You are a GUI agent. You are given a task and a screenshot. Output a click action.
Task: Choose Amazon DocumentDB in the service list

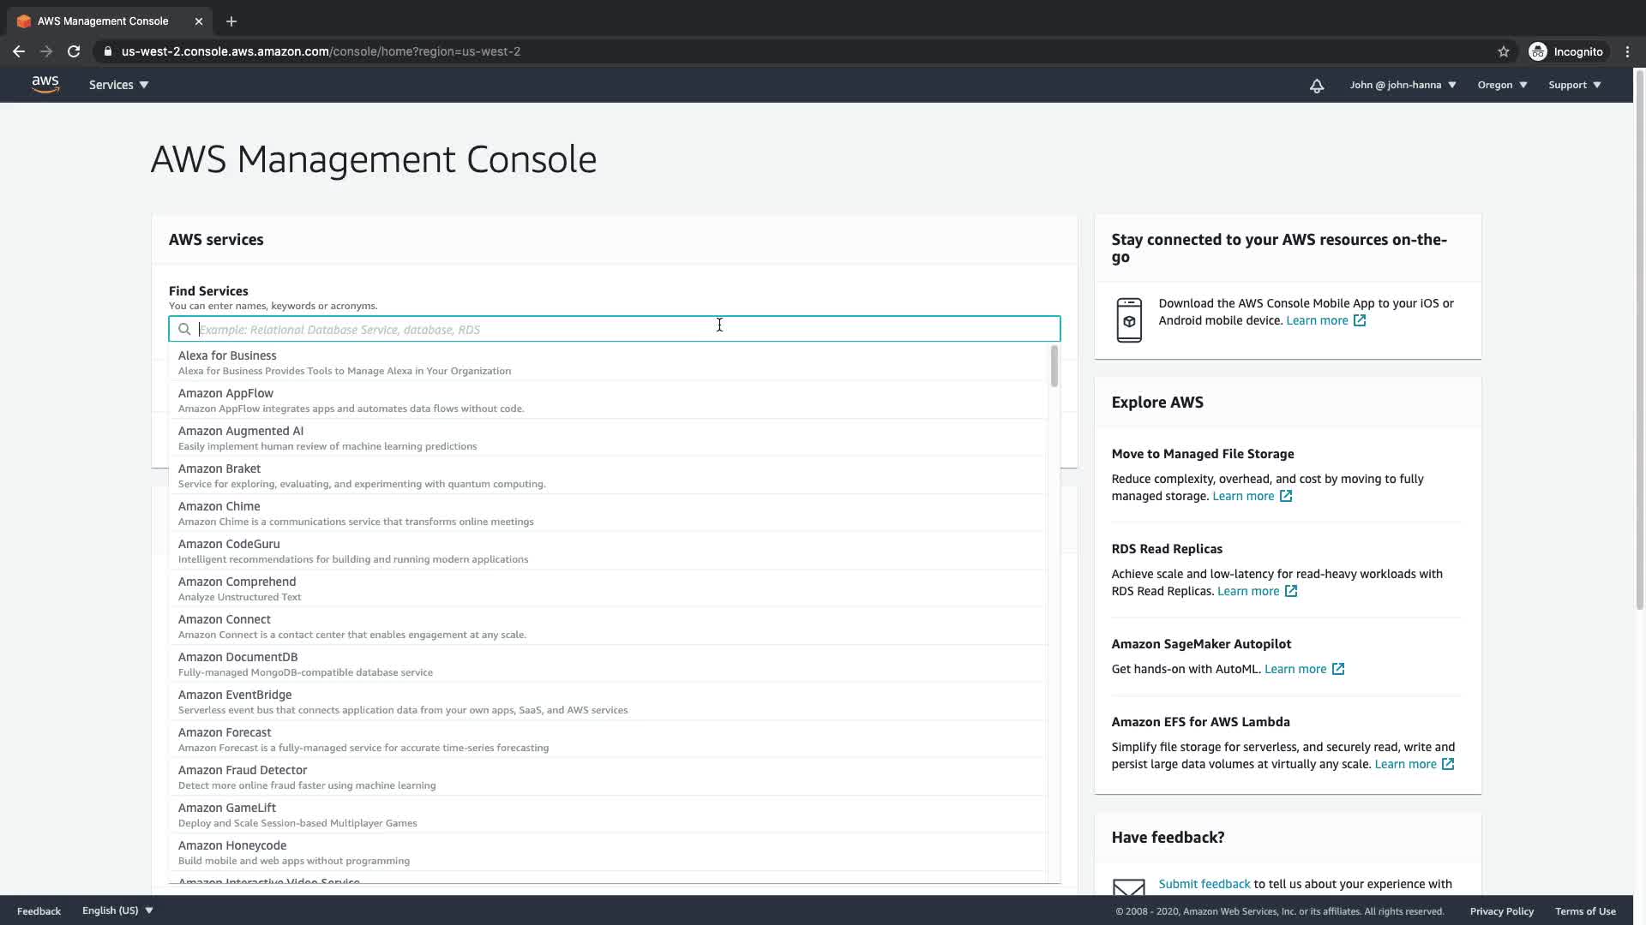(238, 657)
